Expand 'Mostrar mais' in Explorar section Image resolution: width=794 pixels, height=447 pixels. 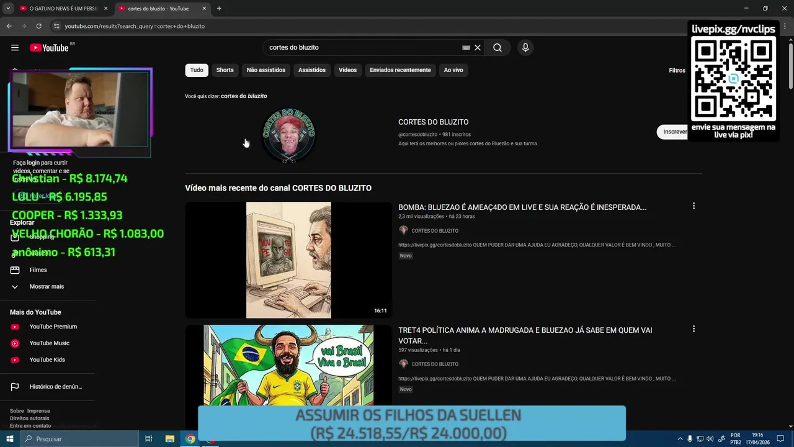(48, 287)
